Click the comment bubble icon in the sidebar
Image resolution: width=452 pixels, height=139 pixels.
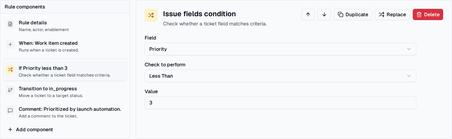click(10, 110)
